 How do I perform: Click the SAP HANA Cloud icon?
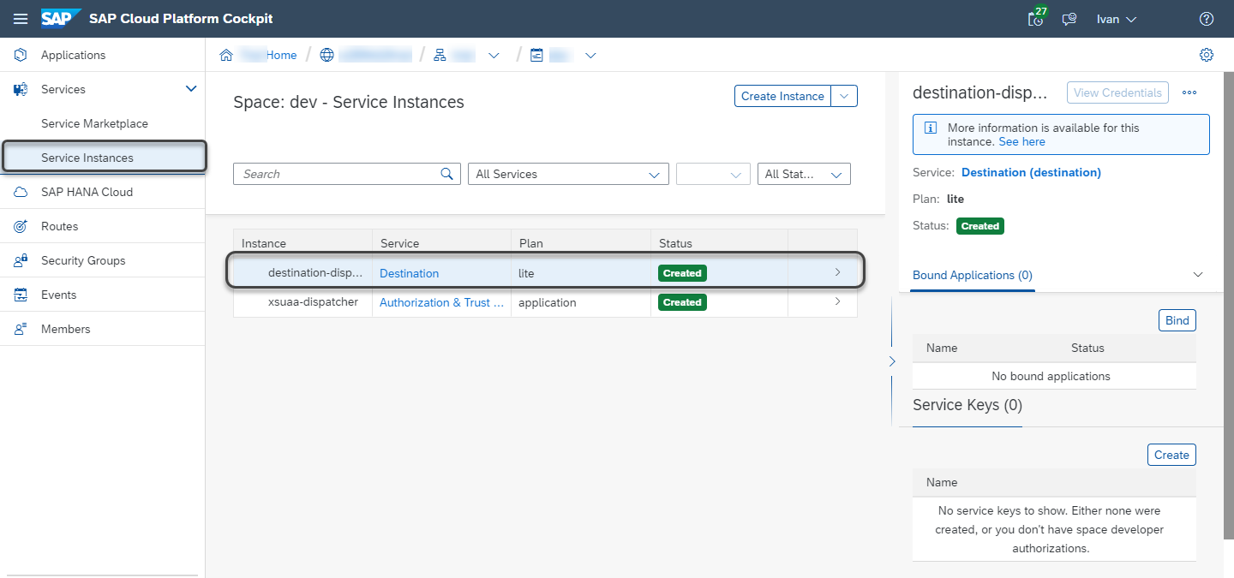21,192
